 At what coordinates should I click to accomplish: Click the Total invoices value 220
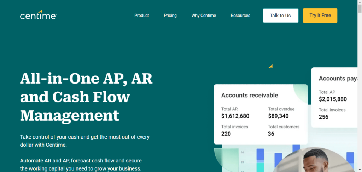tap(226, 134)
